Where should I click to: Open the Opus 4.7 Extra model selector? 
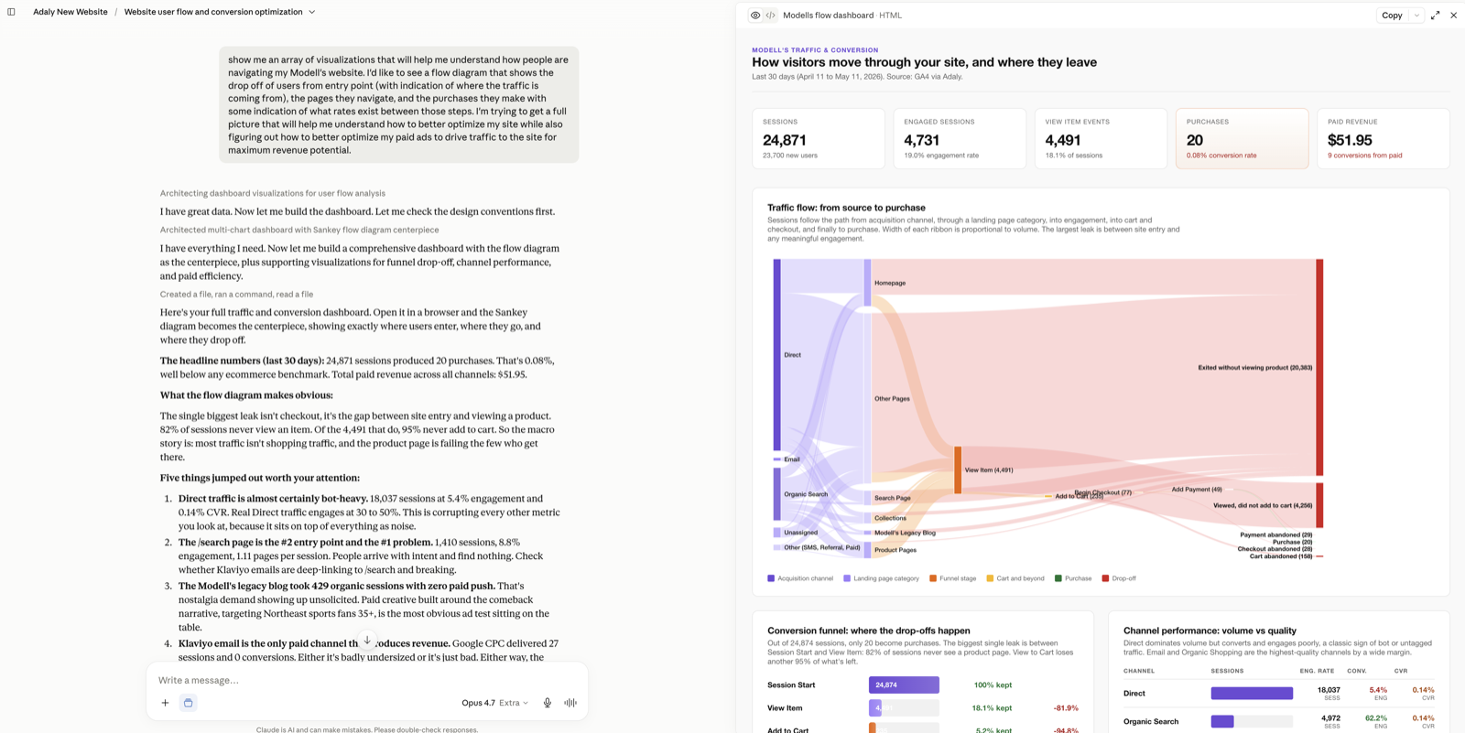pyautogui.click(x=494, y=703)
